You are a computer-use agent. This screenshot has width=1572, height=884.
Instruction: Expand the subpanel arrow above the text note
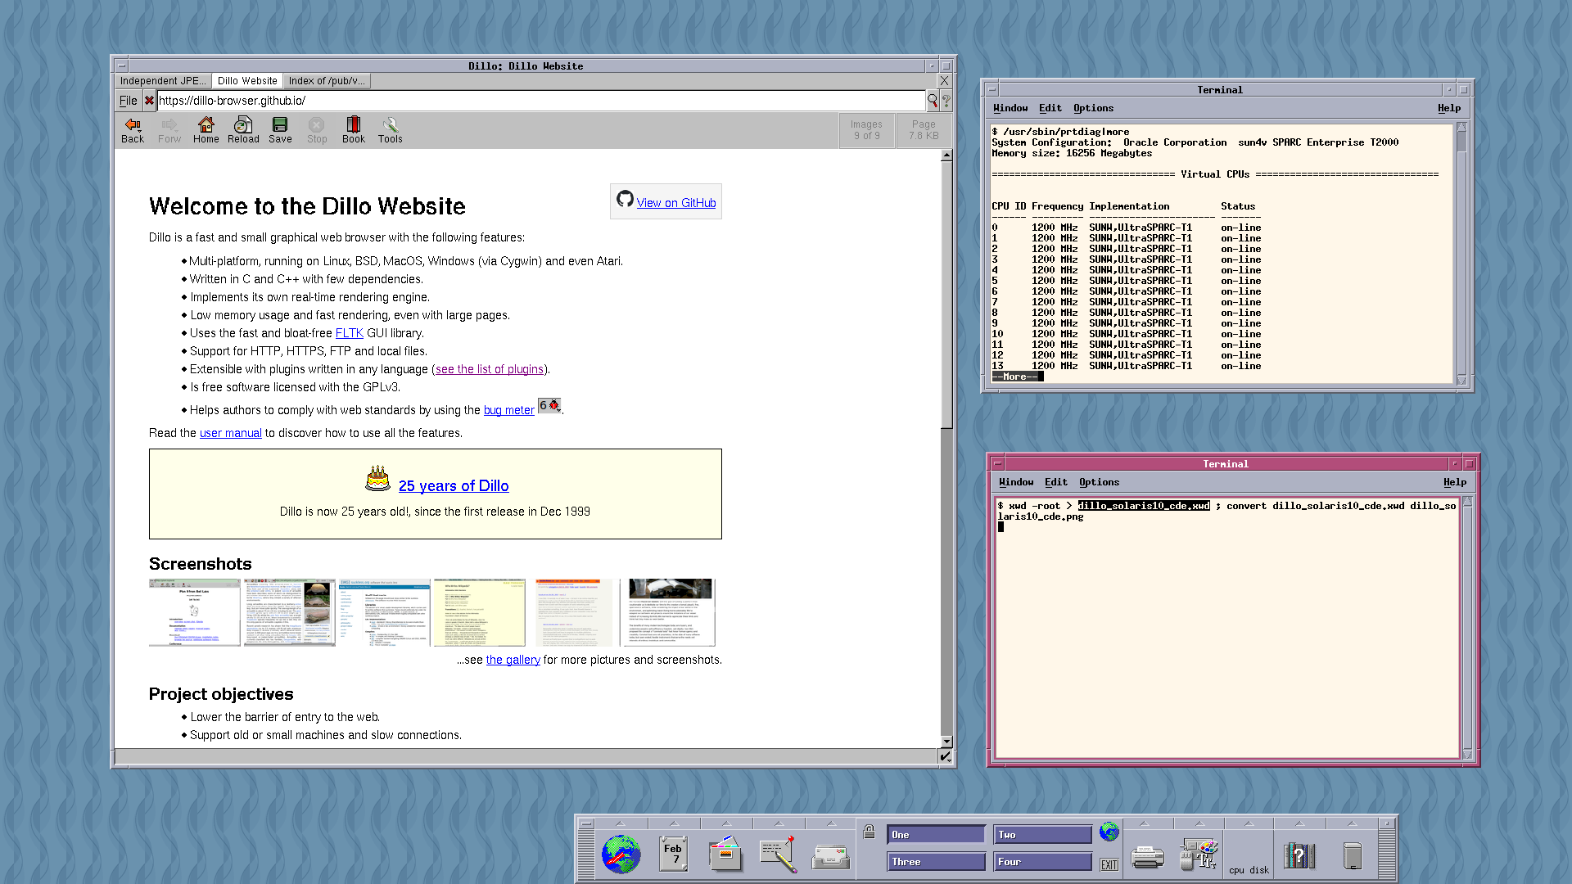click(779, 823)
